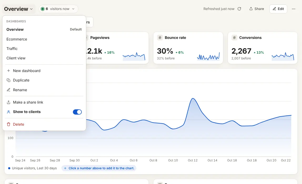Click the 16% pageviews increase indicator

pyautogui.click(x=109, y=52)
